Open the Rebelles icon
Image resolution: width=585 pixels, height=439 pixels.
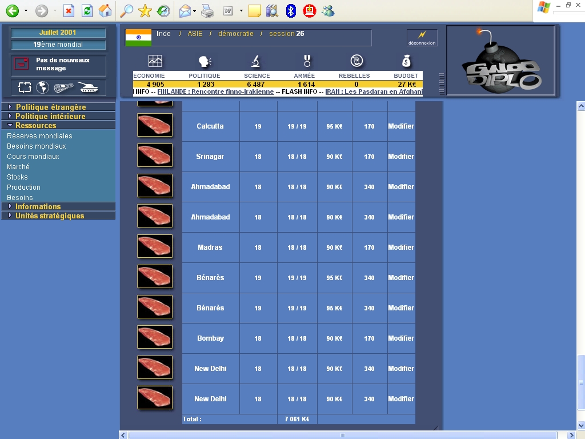click(x=356, y=61)
